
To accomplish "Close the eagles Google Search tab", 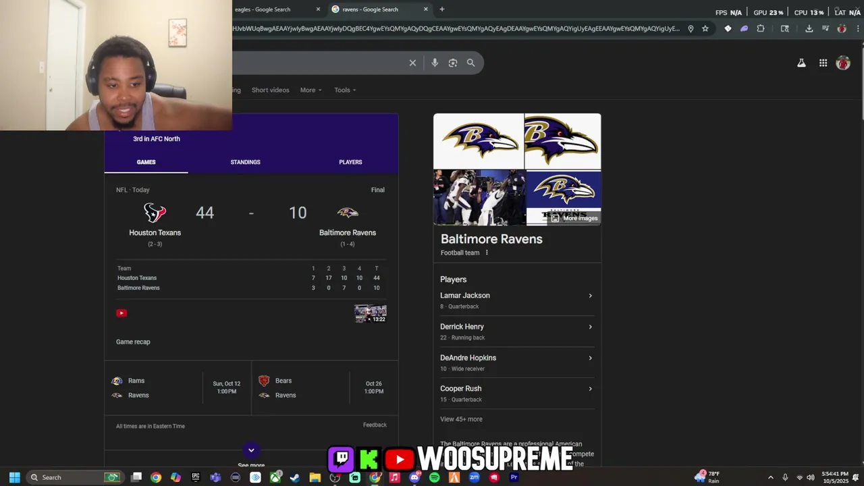I will pyautogui.click(x=318, y=9).
